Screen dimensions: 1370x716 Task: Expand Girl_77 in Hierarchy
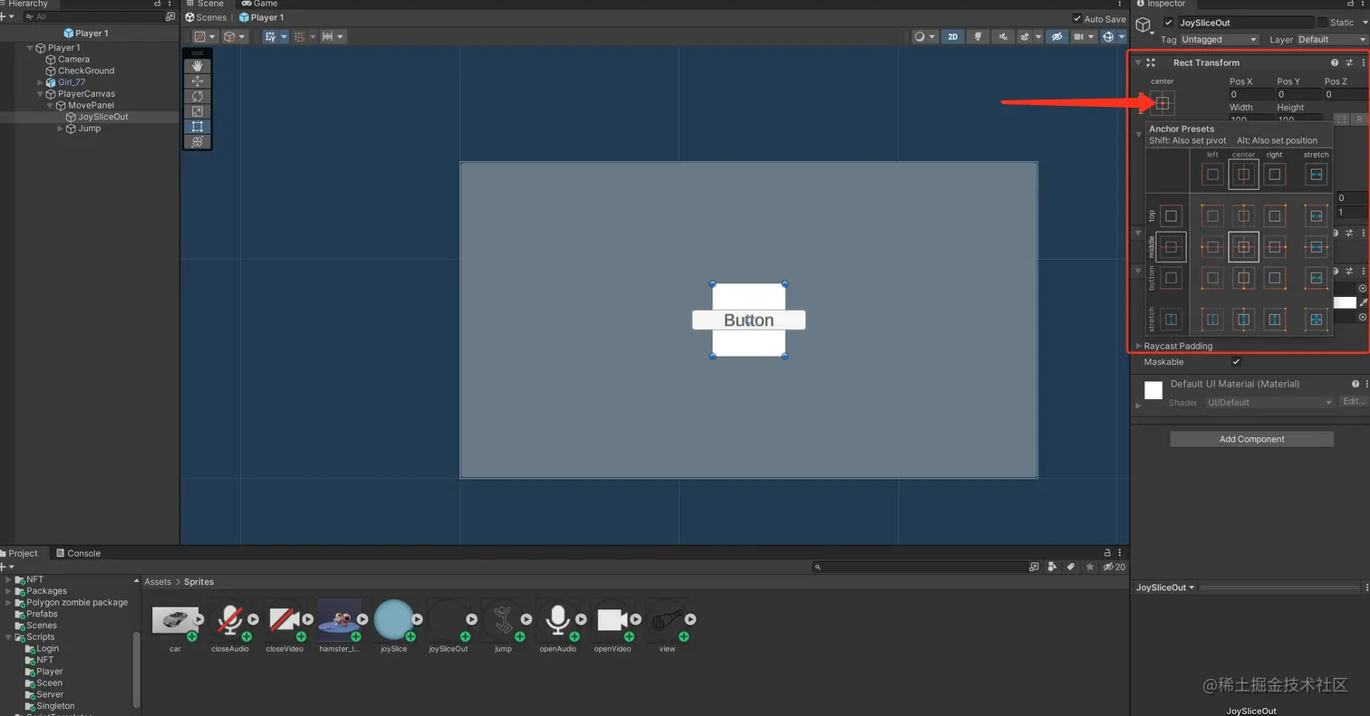click(x=40, y=82)
